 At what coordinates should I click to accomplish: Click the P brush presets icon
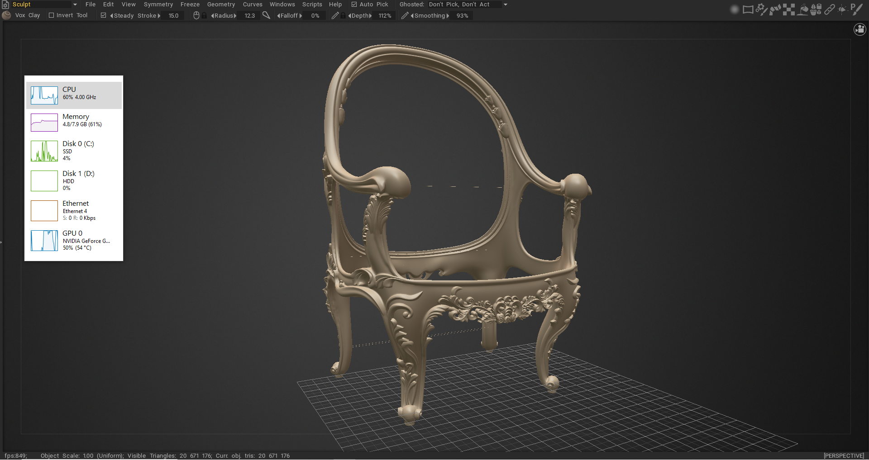[856, 9]
